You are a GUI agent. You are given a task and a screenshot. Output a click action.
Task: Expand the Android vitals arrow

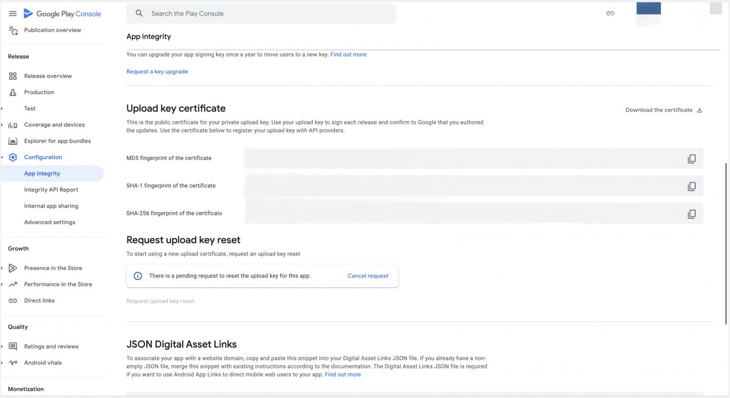pos(2,363)
